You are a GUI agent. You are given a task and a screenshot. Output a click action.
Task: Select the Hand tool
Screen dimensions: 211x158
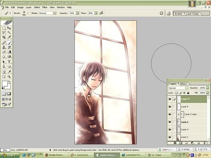click(x=4, y=77)
